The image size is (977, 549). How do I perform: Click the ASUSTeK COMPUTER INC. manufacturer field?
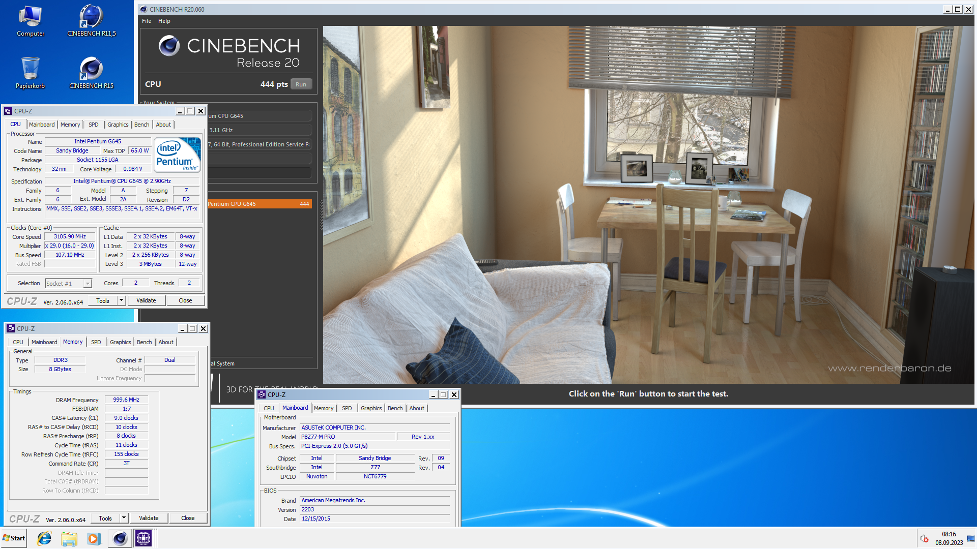375,428
